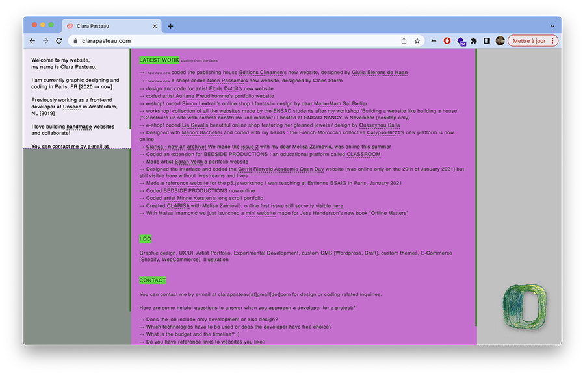Close the Clara Pasteau tab
Viewport: 585px width, 376px height.
[x=155, y=26]
